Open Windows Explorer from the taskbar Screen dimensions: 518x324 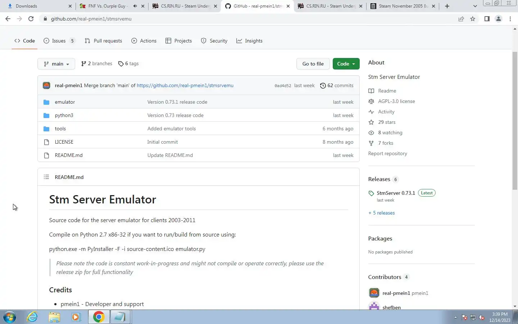(x=54, y=317)
